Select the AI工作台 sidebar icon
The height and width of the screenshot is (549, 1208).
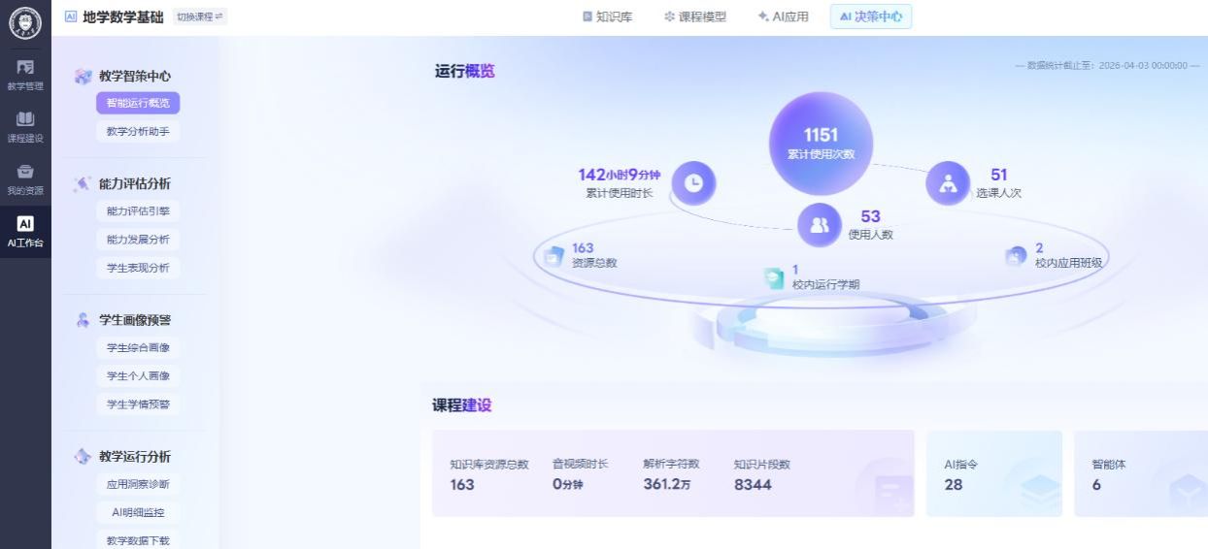click(25, 231)
